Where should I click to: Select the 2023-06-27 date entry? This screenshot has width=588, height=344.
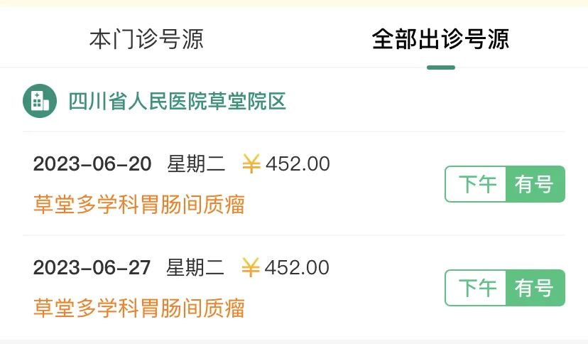click(92, 267)
